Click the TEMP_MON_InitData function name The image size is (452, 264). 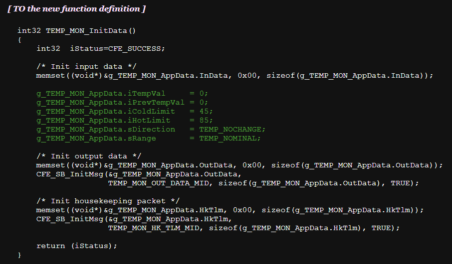click(x=90, y=30)
